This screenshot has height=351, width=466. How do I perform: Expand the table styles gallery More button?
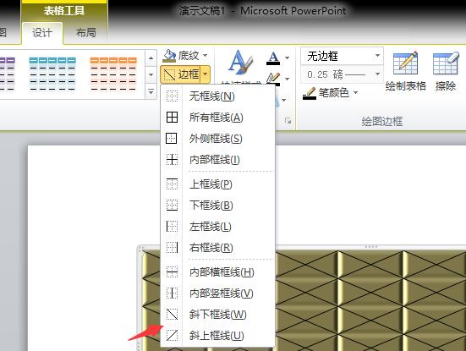pos(151,91)
